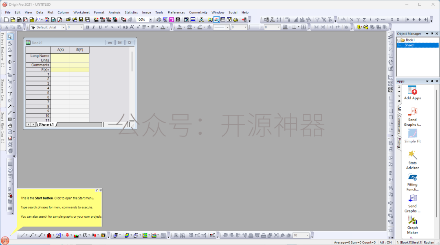Run column statistics
Viewport: 440px width, 245px height.
pos(266,20)
